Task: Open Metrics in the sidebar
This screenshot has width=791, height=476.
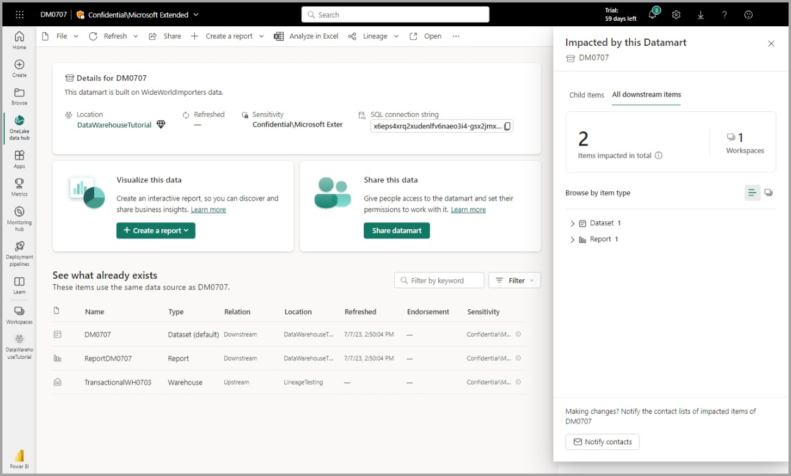Action: tap(19, 187)
